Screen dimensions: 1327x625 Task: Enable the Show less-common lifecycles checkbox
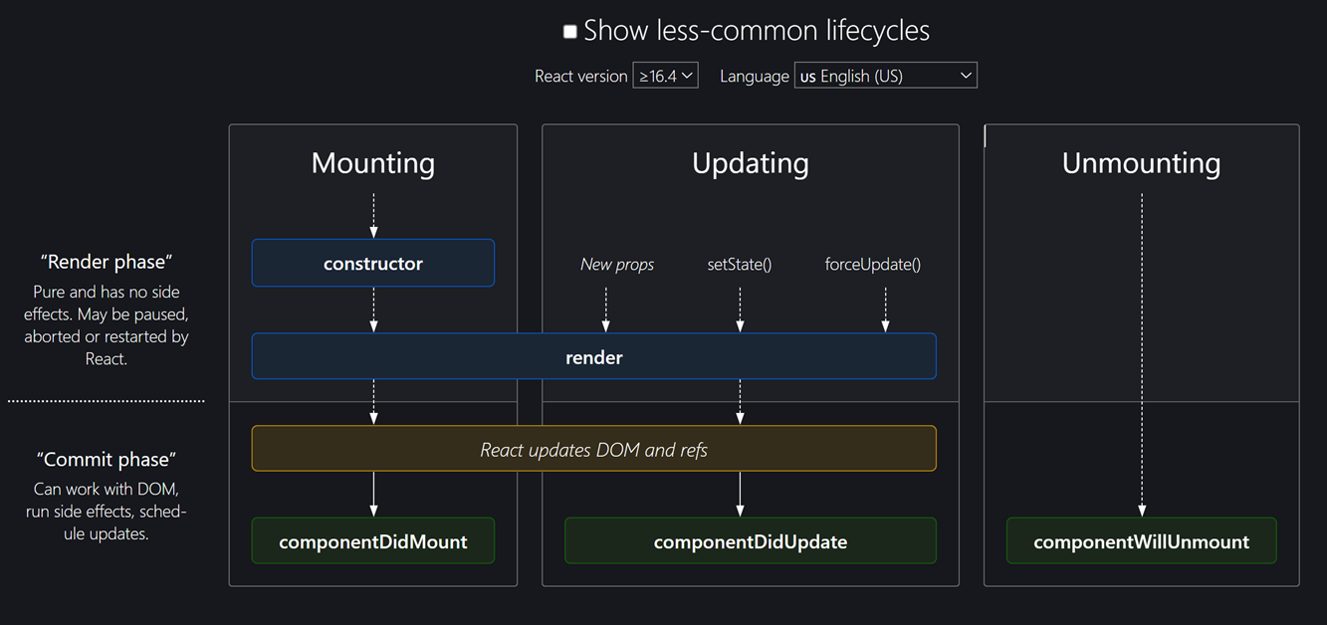570,32
